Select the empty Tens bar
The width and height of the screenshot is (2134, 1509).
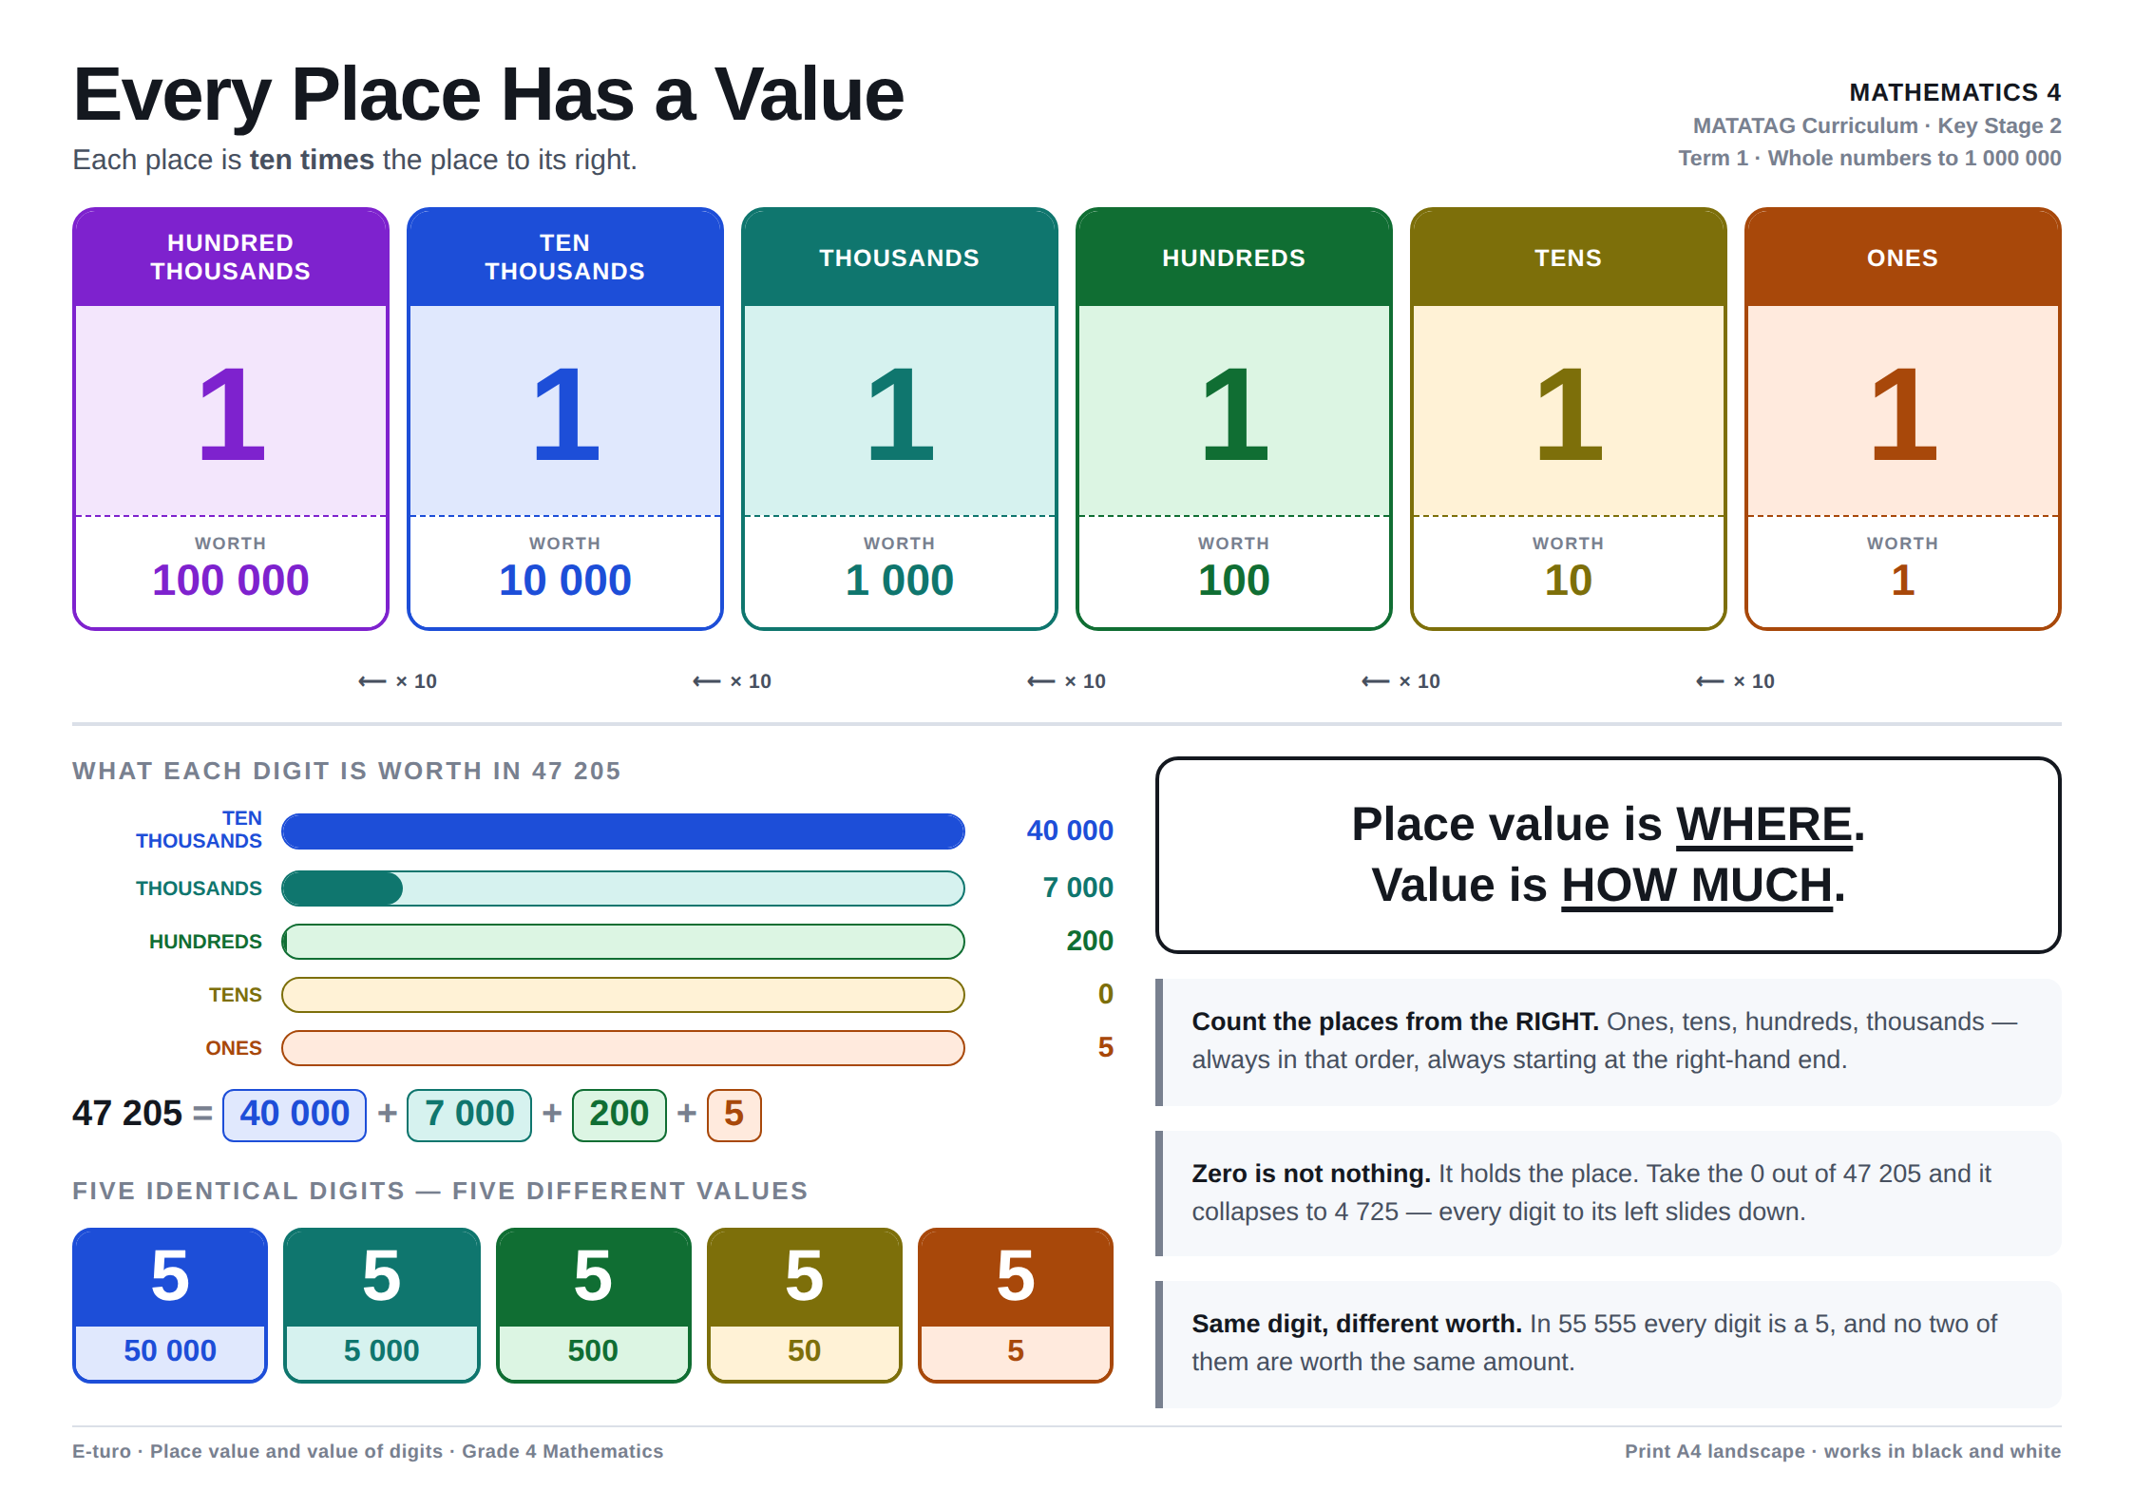[x=623, y=995]
